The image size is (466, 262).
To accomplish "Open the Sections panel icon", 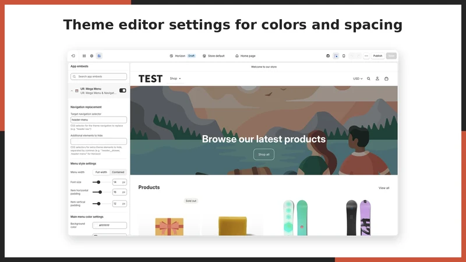I will (84, 56).
